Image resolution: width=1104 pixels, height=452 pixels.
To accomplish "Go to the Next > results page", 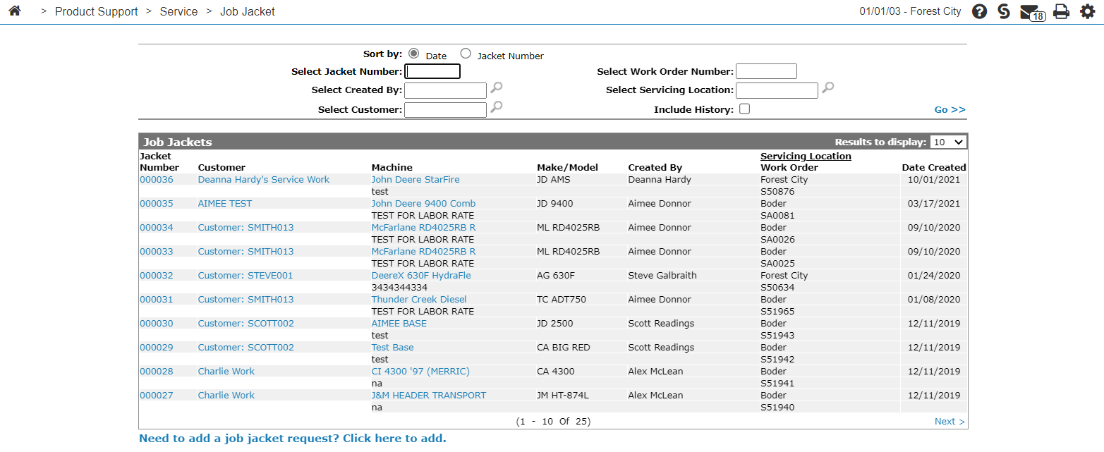I will click(x=950, y=422).
